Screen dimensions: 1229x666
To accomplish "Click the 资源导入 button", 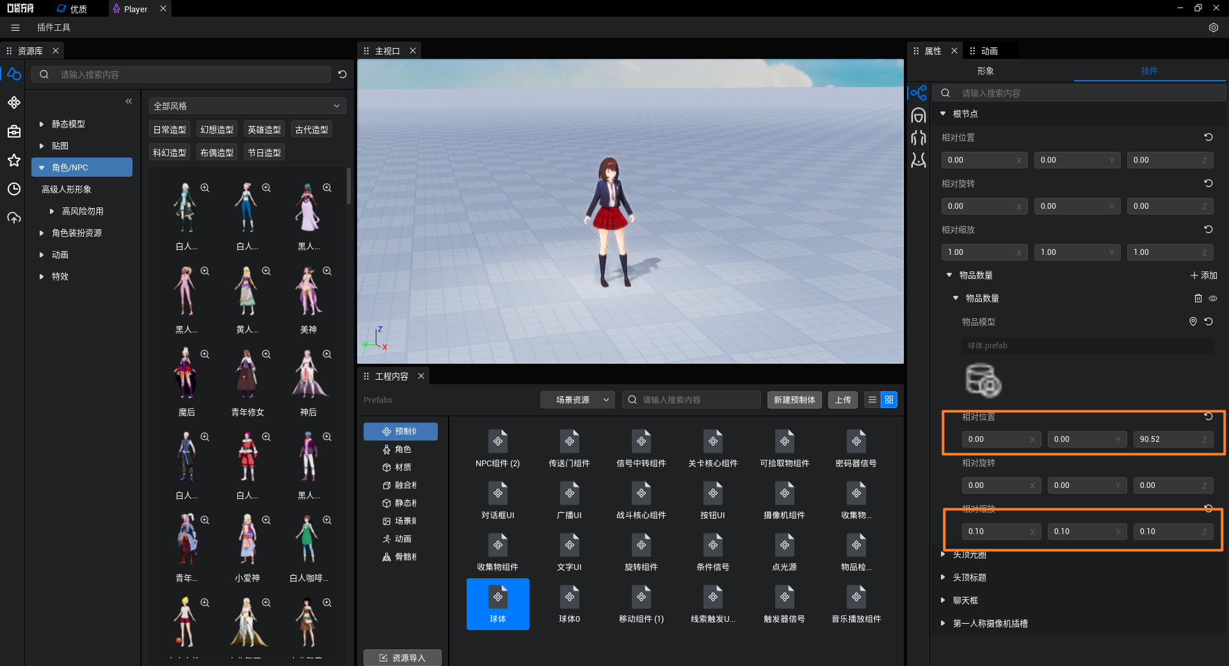I will (403, 658).
